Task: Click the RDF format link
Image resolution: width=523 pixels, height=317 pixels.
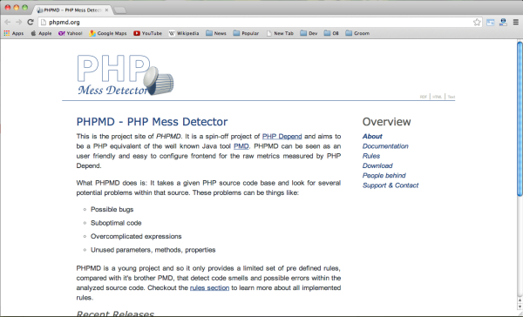Action: click(x=424, y=97)
